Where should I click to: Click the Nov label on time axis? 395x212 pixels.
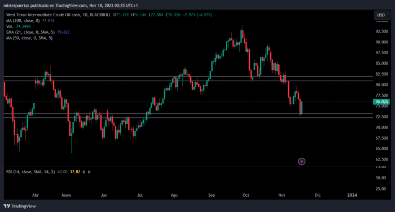[x=282, y=195]
